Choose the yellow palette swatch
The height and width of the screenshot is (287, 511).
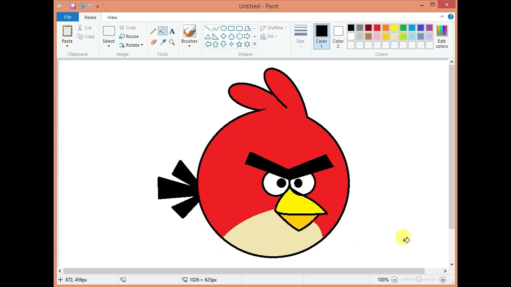click(394, 28)
